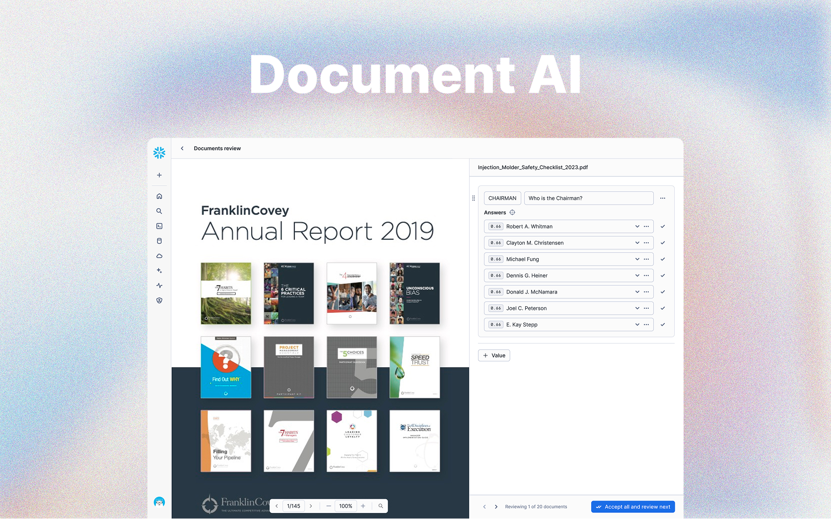Click the plus create icon in sidebar
Image resolution: width=831 pixels, height=519 pixels.
point(159,175)
